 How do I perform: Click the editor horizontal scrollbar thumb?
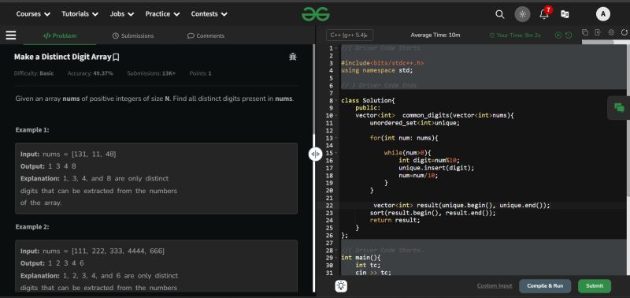[x=598, y=43]
